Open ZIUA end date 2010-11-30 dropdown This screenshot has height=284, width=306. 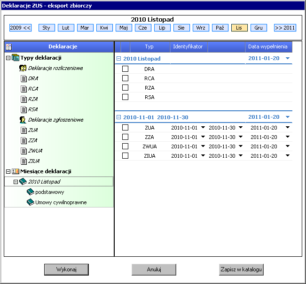241,155
